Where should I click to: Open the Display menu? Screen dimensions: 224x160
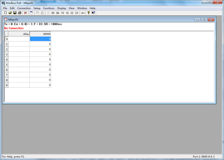(62, 8)
